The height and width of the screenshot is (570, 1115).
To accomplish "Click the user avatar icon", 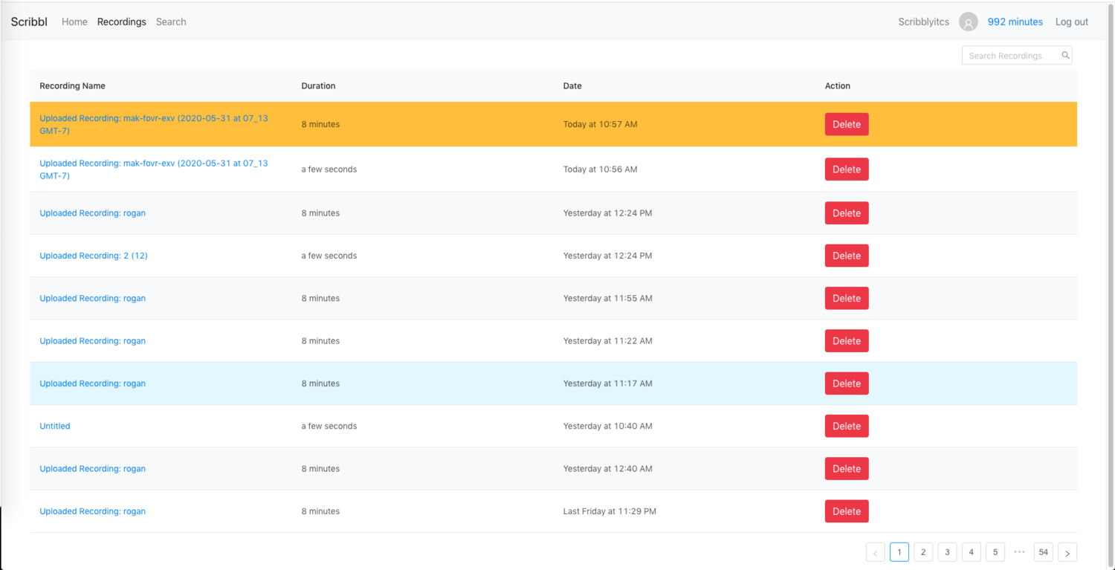I will coord(968,22).
